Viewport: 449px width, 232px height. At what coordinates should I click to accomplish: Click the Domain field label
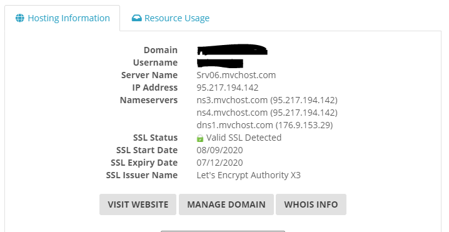(161, 50)
